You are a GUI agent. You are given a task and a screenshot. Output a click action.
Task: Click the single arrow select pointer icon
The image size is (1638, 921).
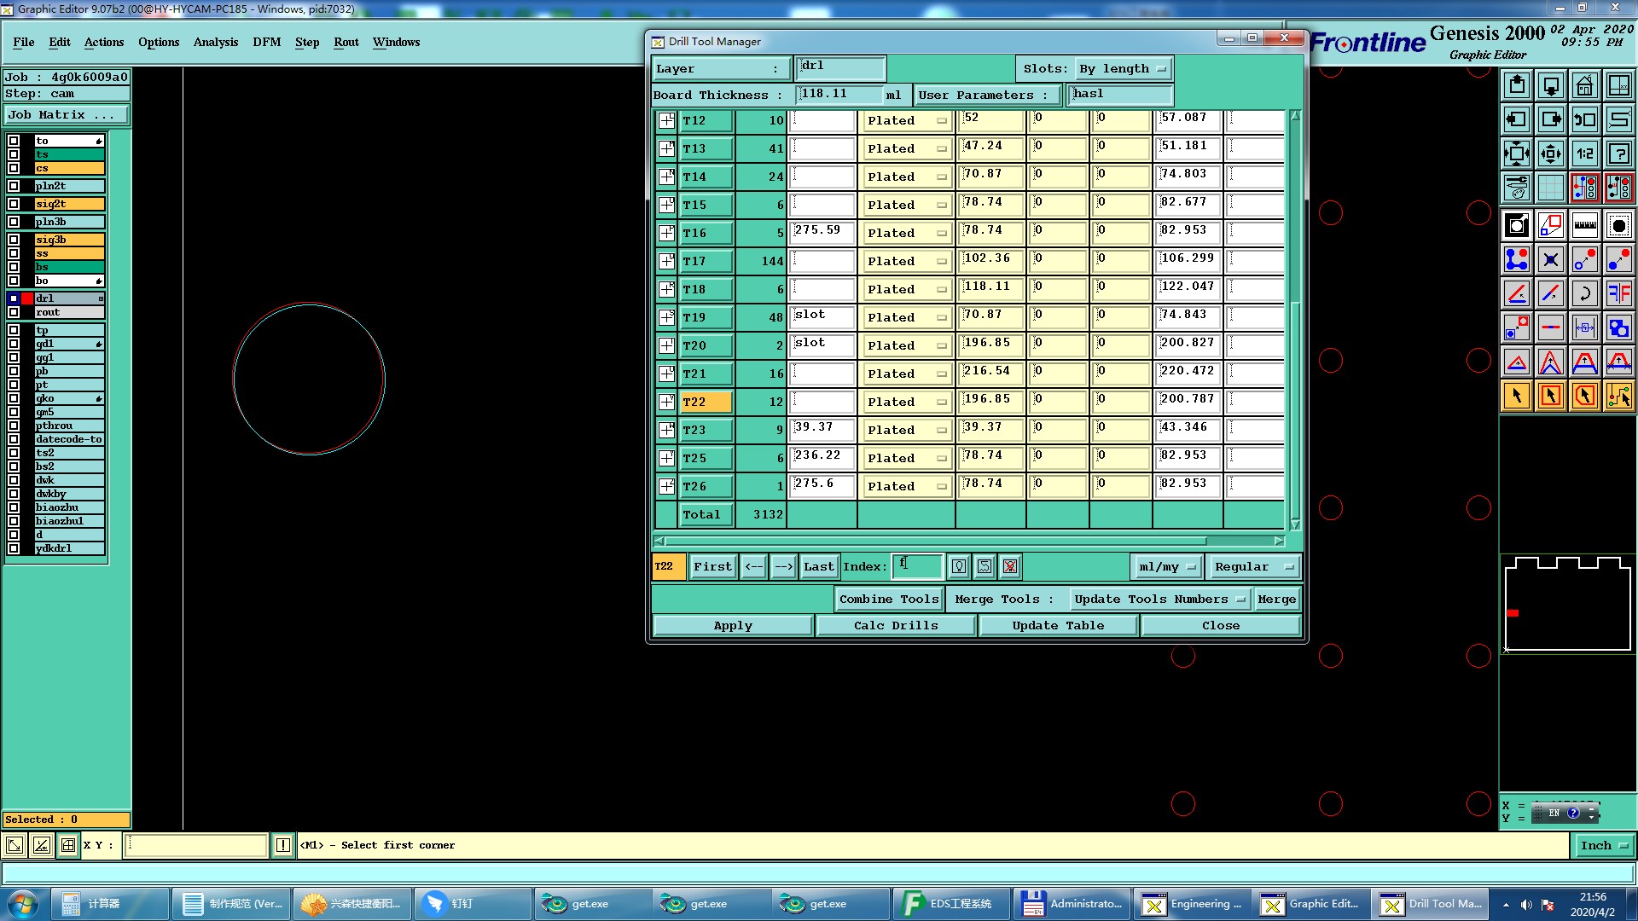[x=1517, y=396]
